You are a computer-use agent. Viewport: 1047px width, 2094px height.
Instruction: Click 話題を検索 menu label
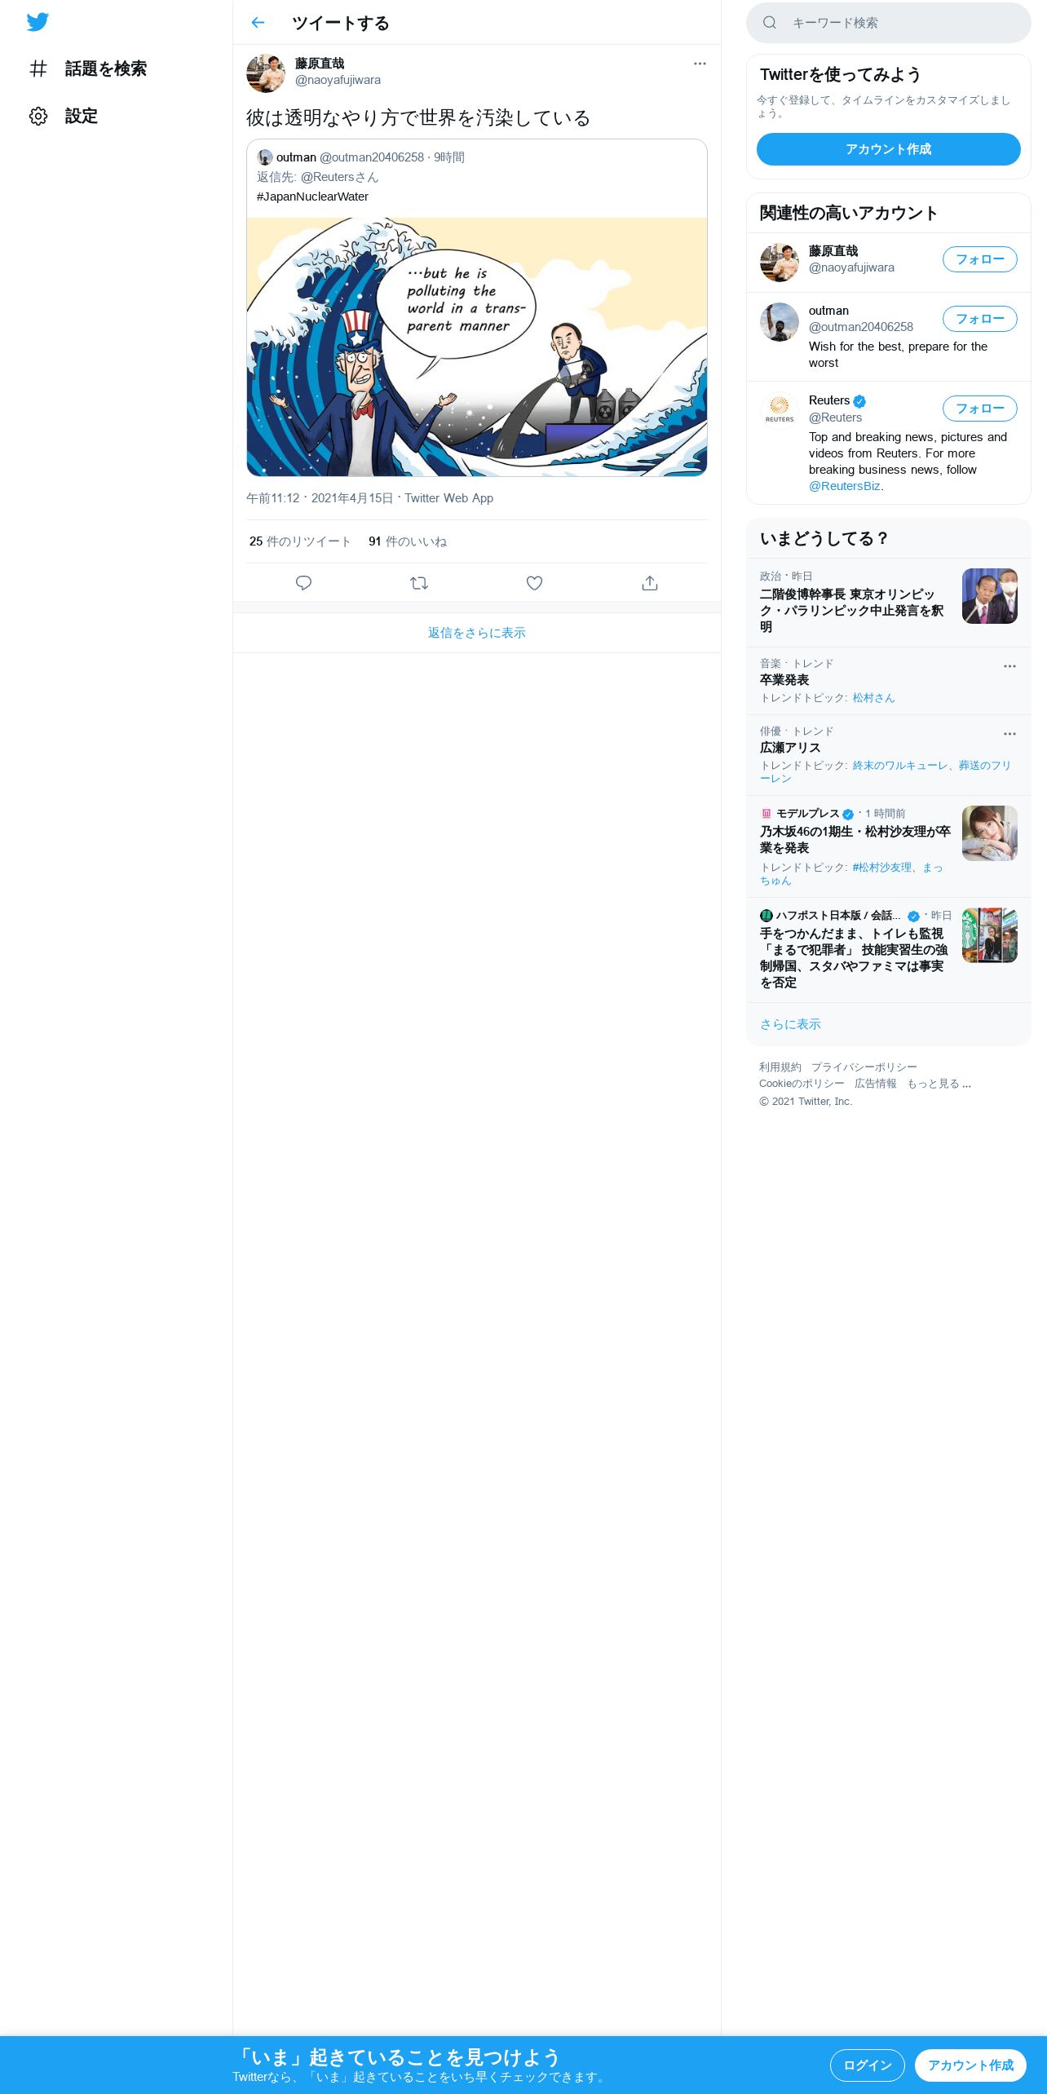(106, 68)
